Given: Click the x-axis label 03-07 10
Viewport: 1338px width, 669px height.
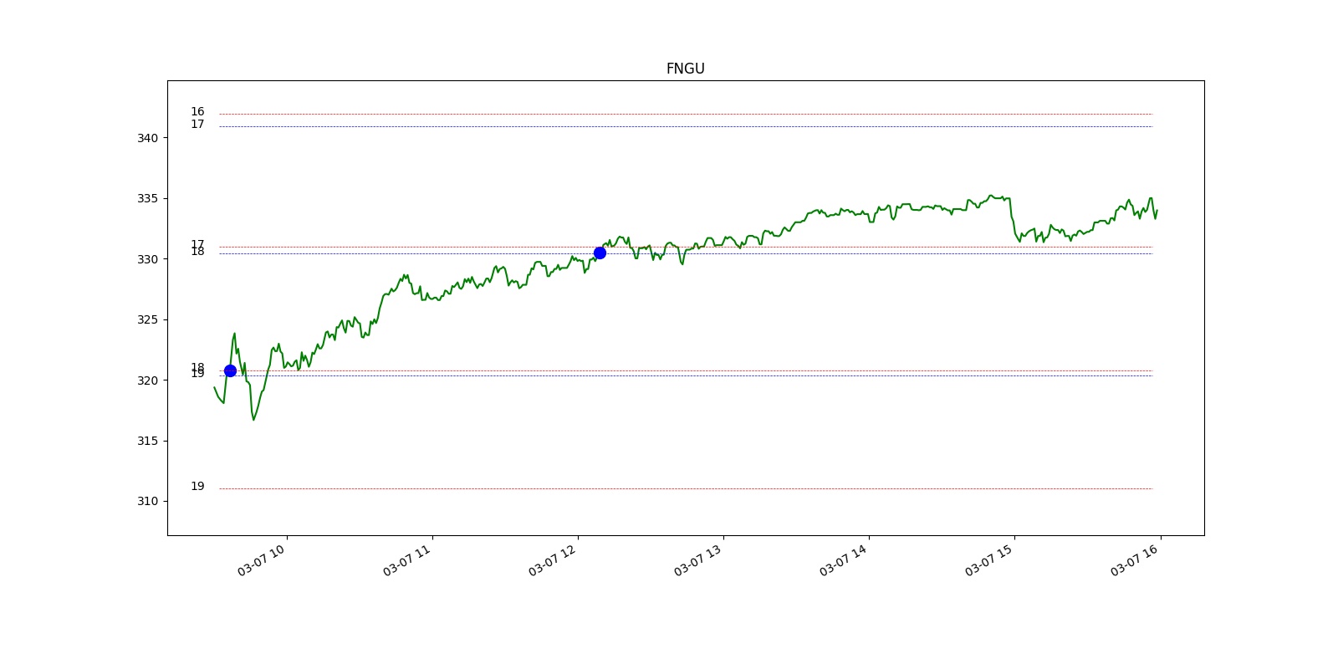Looking at the screenshot, I should [262, 560].
